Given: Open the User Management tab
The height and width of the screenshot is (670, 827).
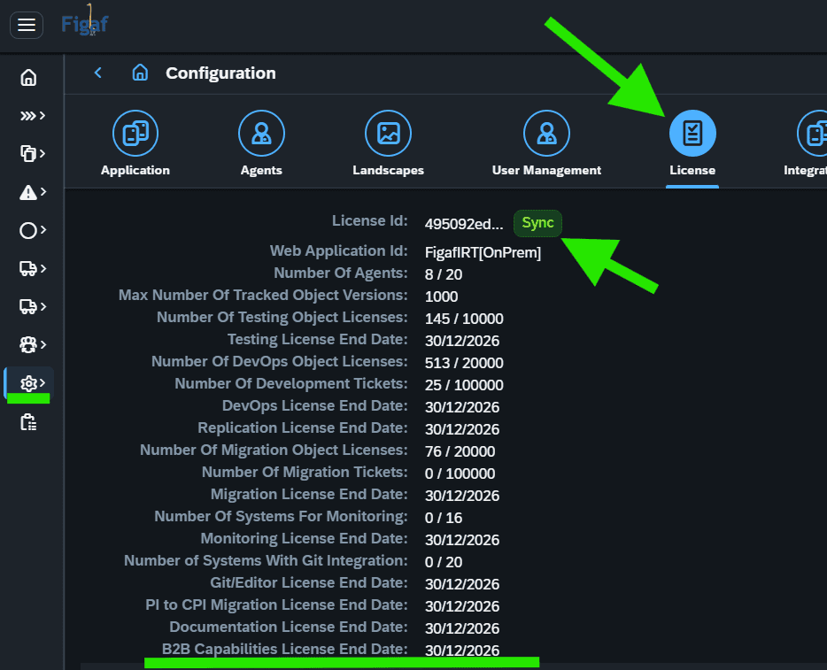Looking at the screenshot, I should click(x=546, y=143).
